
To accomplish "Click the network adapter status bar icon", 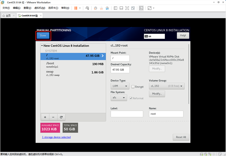I will [210, 154].
